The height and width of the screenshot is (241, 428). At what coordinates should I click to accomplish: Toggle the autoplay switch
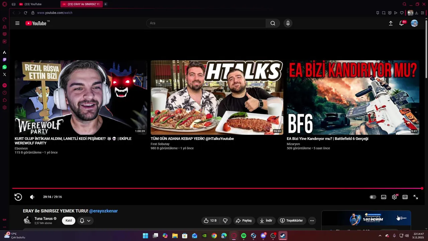tap(372, 197)
